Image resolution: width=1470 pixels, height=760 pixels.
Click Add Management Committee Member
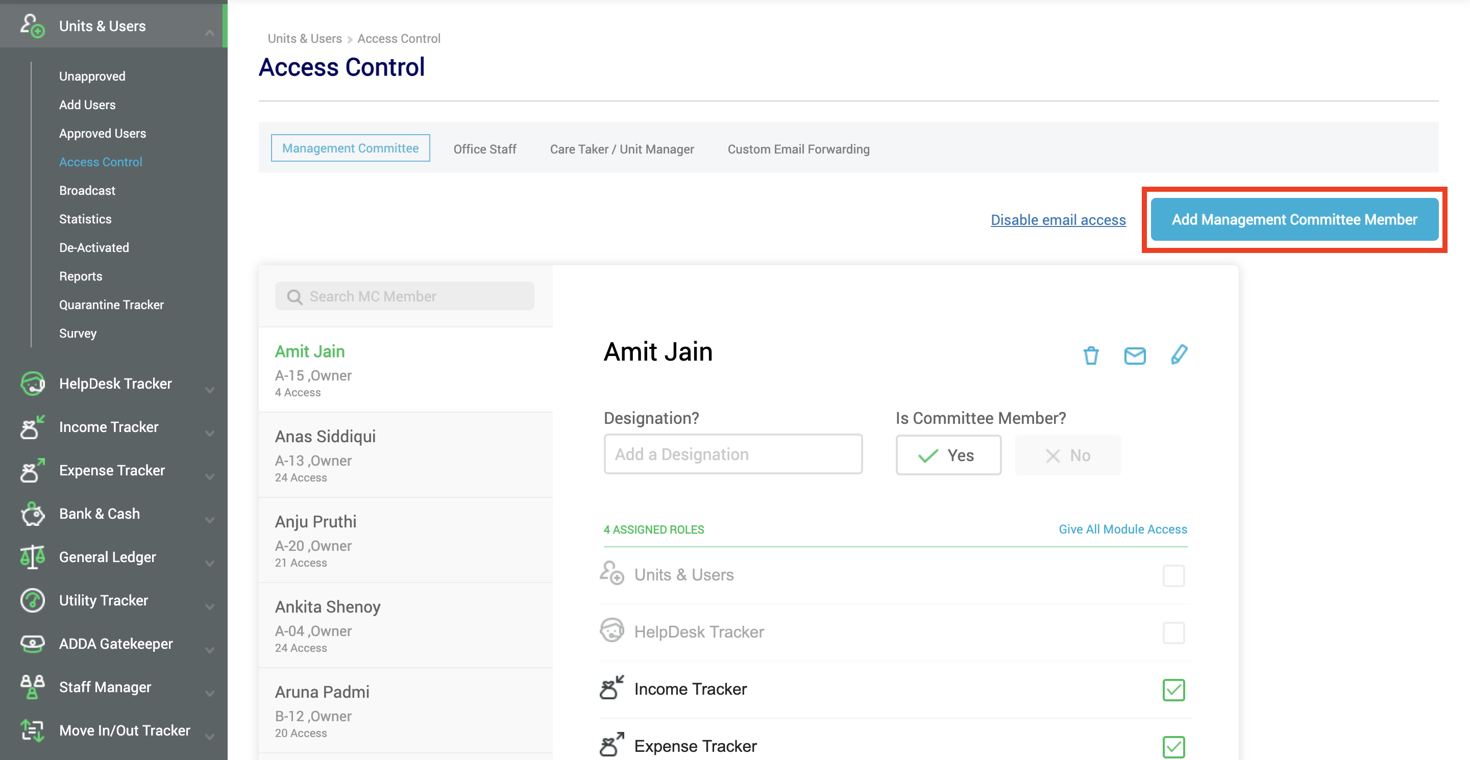[1294, 219]
